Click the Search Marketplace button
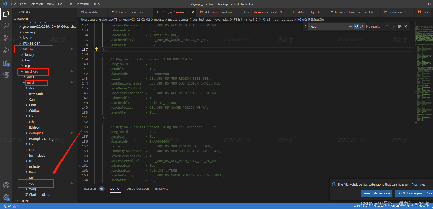The image size is (433, 209). pos(377,193)
